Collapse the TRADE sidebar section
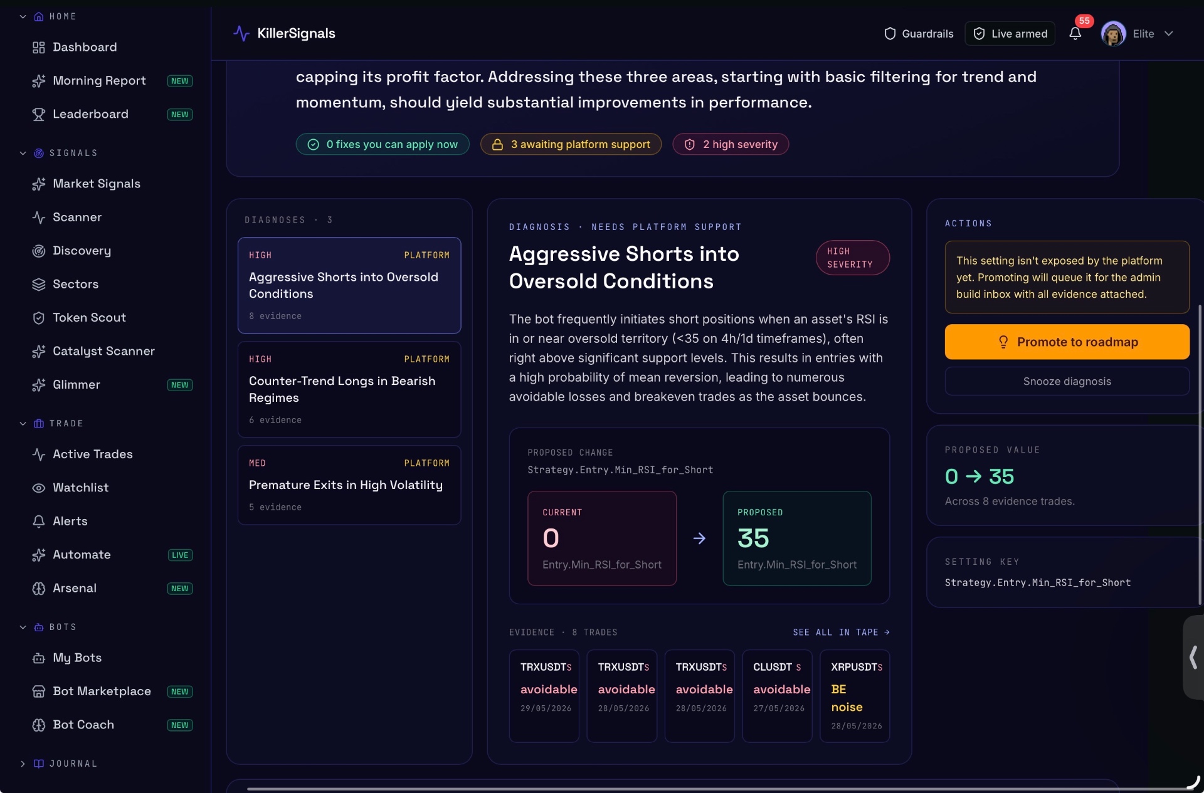Image resolution: width=1204 pixels, height=793 pixels. (x=23, y=424)
